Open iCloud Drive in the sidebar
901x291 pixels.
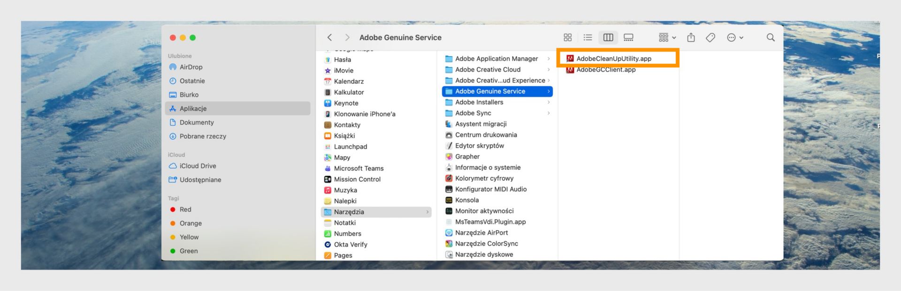[237, 166]
